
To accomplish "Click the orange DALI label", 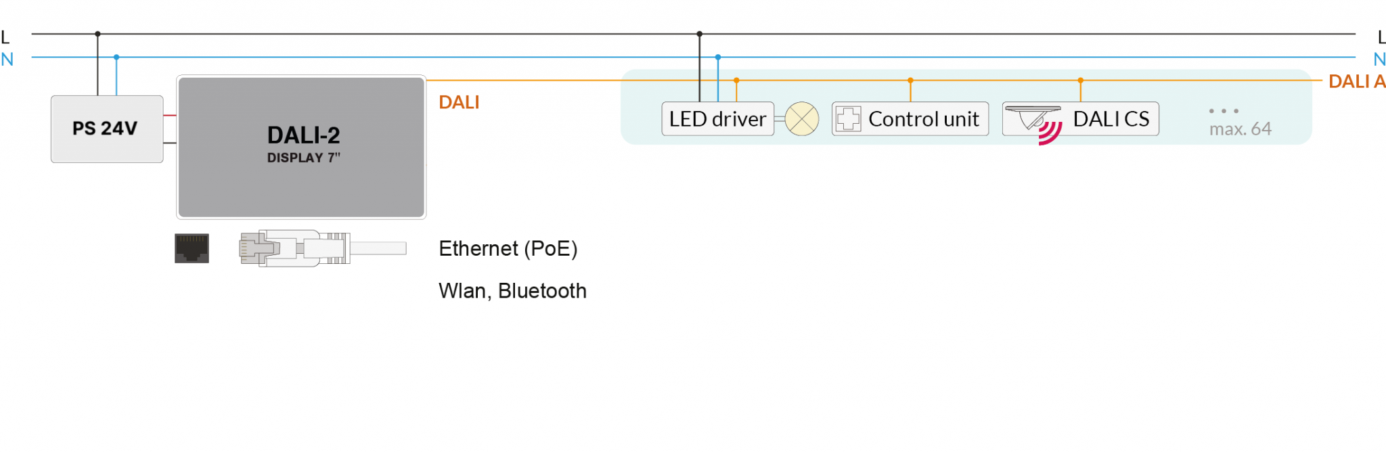I will click(459, 102).
